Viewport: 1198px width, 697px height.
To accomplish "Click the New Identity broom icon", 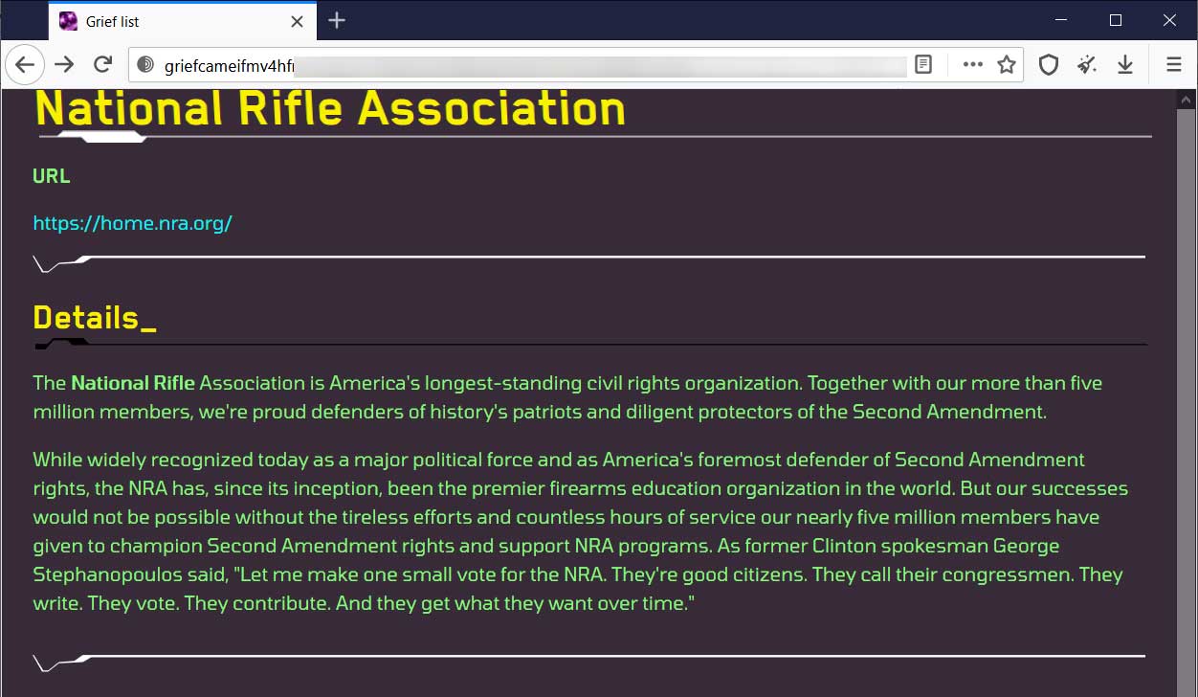I will tap(1087, 64).
